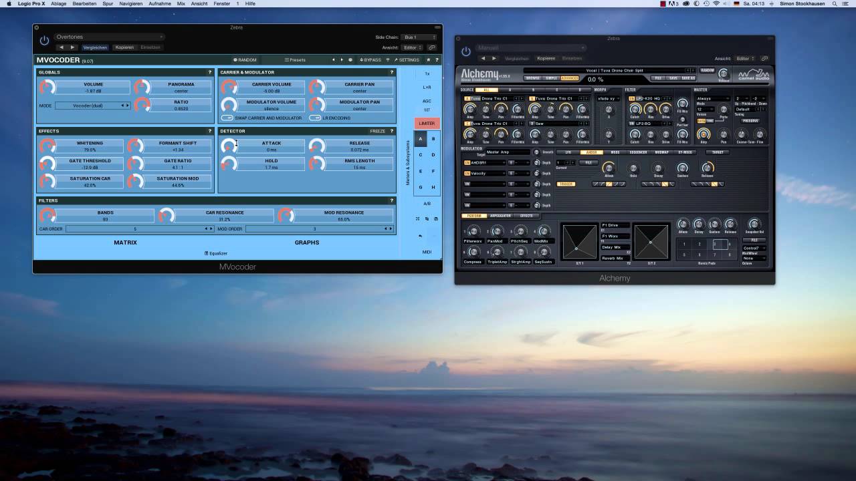Click the Alchemy filter Cutoff knob for LP2-K20
Image resolution: width=856 pixels, height=481 pixels.
(x=635, y=109)
